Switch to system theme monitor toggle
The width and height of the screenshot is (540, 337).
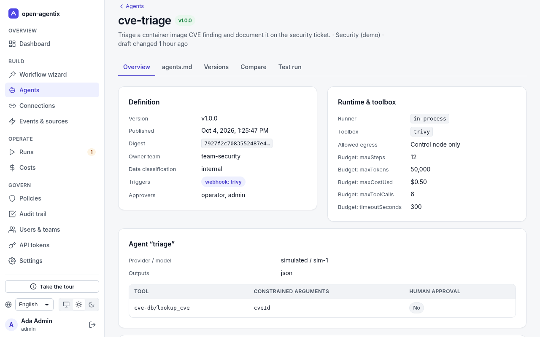66,305
